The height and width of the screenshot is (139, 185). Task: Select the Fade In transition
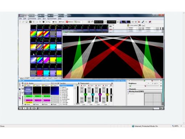(x=64, y=87)
